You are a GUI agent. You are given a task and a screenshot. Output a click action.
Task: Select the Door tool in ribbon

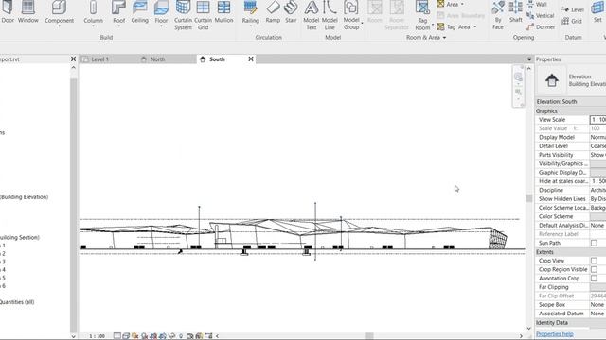[8, 11]
